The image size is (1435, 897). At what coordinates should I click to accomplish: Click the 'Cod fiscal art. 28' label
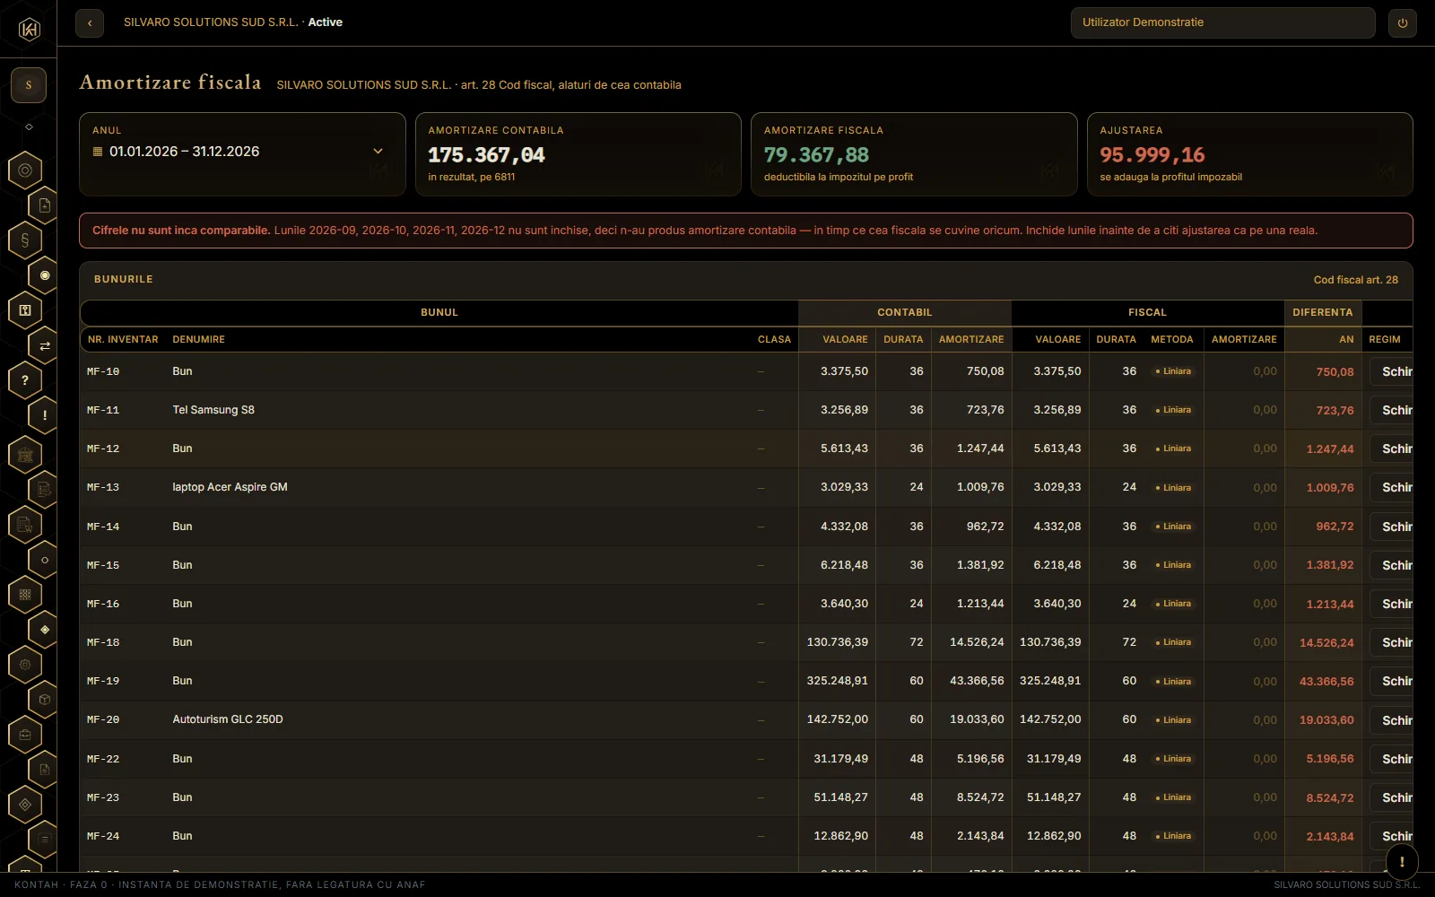[1355, 280]
